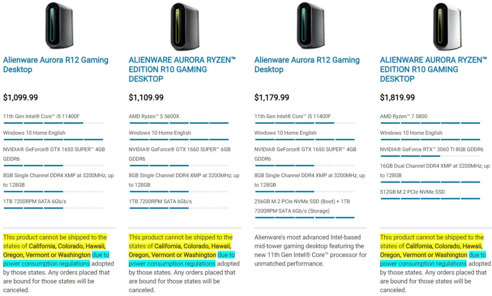Click the most advanced Intel-based mid-tower description
492x296 pixels.
point(311,250)
